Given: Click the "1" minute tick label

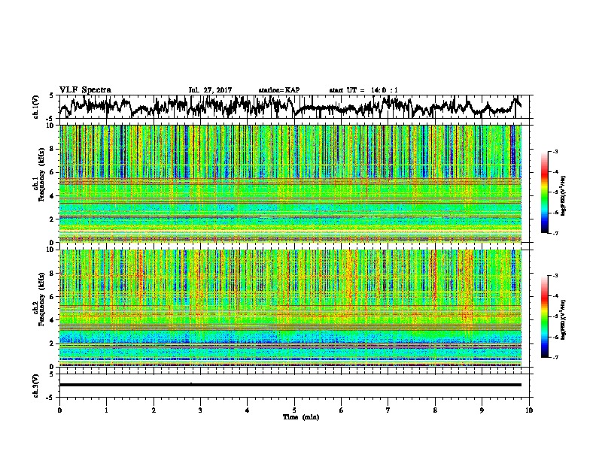Looking at the screenshot, I should (107, 410).
